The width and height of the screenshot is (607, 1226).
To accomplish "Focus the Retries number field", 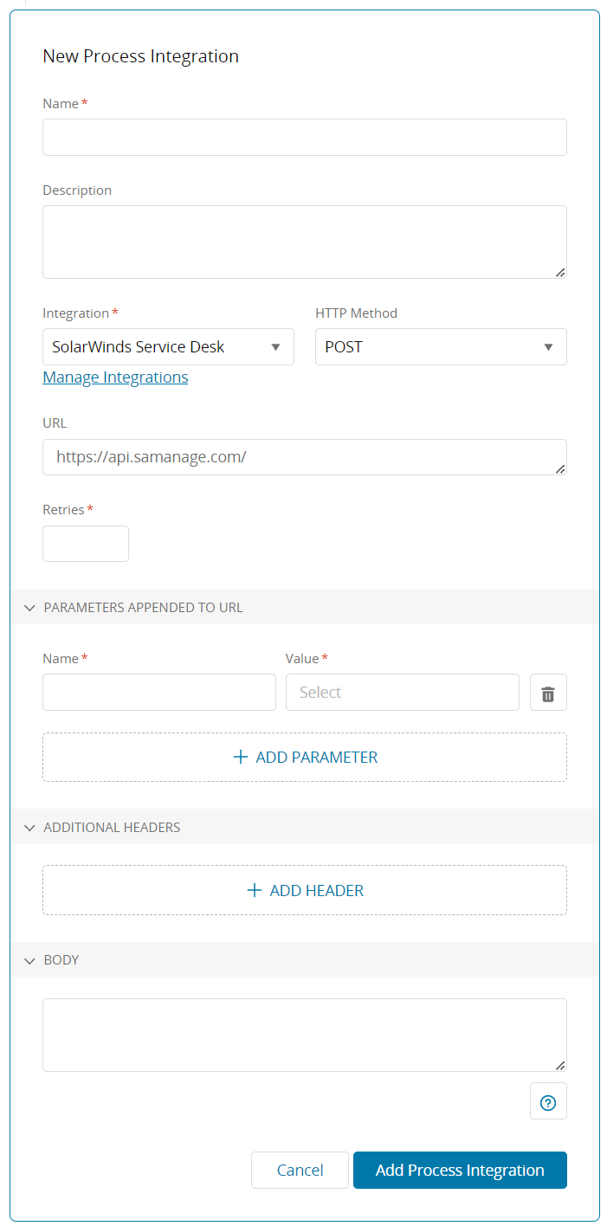I will 86,544.
